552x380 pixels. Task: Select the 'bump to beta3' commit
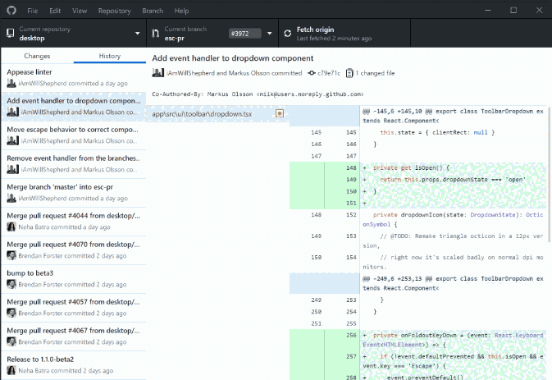pyautogui.click(x=73, y=279)
